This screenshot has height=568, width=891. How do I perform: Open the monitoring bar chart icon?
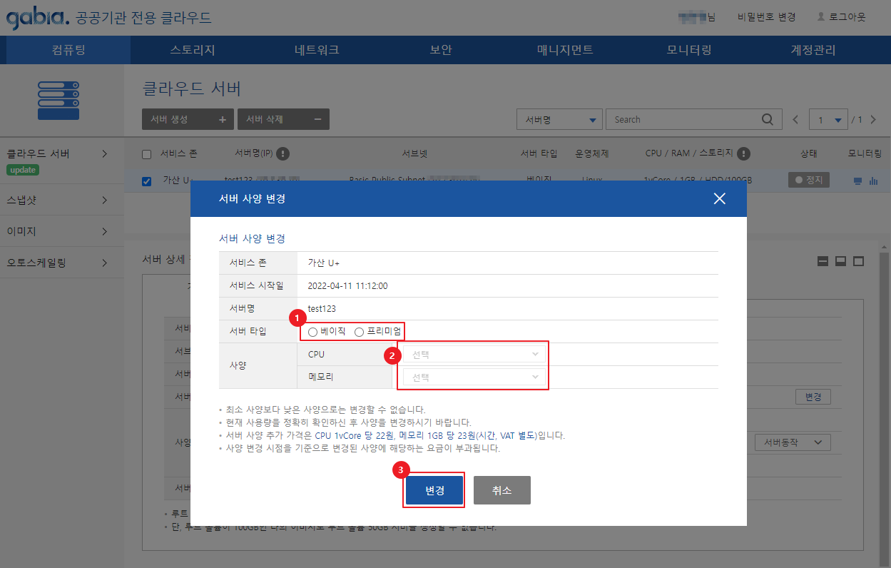(874, 181)
